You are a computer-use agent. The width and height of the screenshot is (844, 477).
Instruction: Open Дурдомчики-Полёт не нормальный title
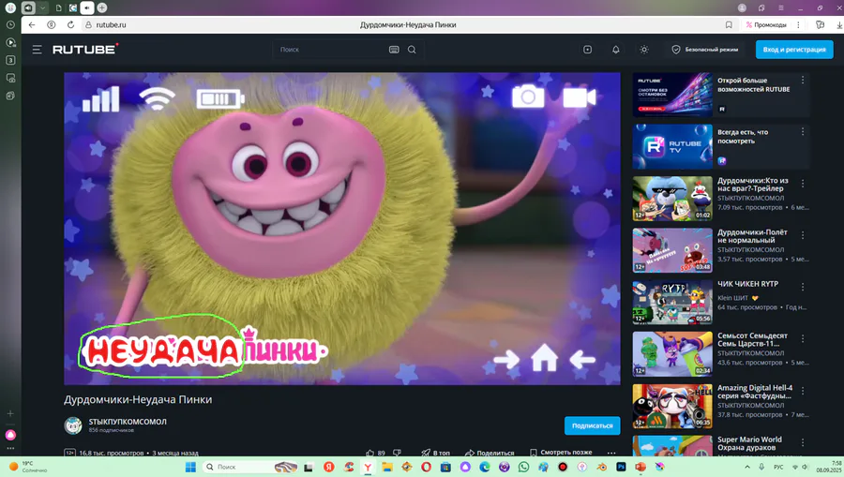[752, 236]
